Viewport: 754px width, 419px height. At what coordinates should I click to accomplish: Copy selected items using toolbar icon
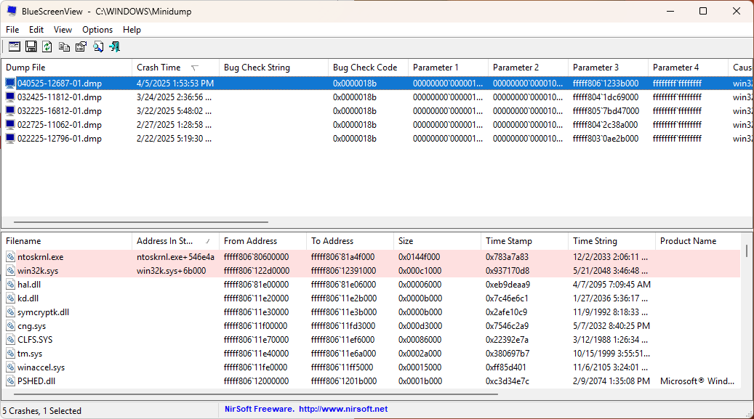[64, 46]
